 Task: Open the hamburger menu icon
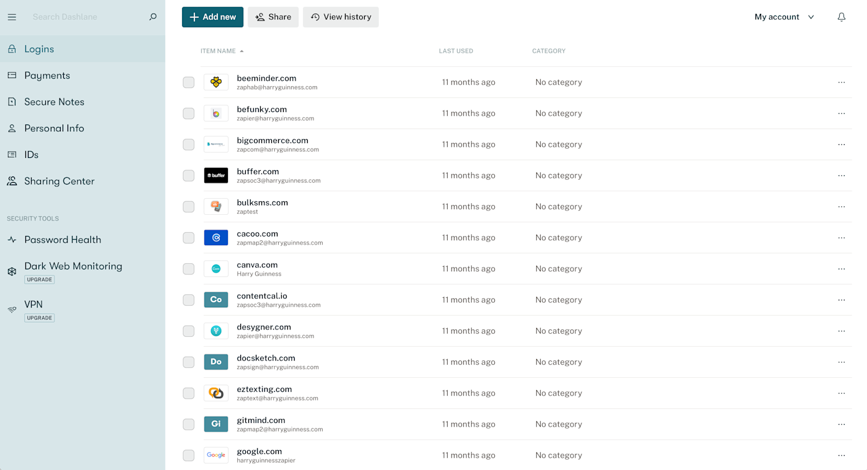coord(12,17)
